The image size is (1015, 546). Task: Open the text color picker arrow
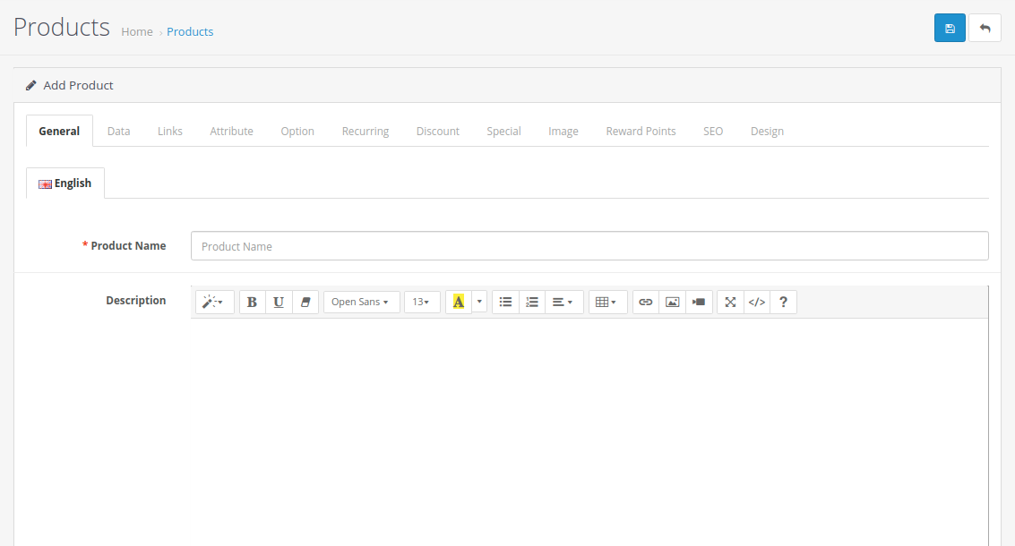(x=479, y=303)
